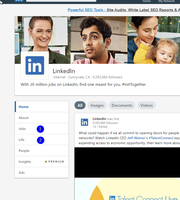Filter posts by Documents
This screenshot has width=180, height=200.
122,105
